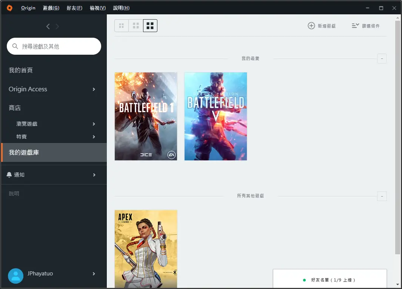The width and height of the screenshot is (402, 289).
Task: Expand the 通知 chevron
Action: [x=94, y=175]
